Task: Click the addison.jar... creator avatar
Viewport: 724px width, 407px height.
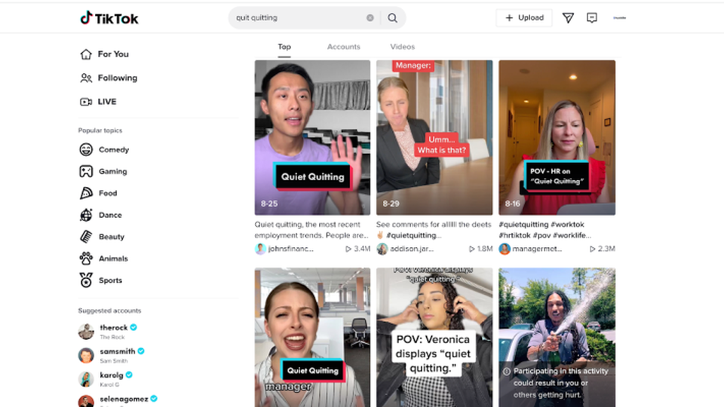Action: click(382, 249)
